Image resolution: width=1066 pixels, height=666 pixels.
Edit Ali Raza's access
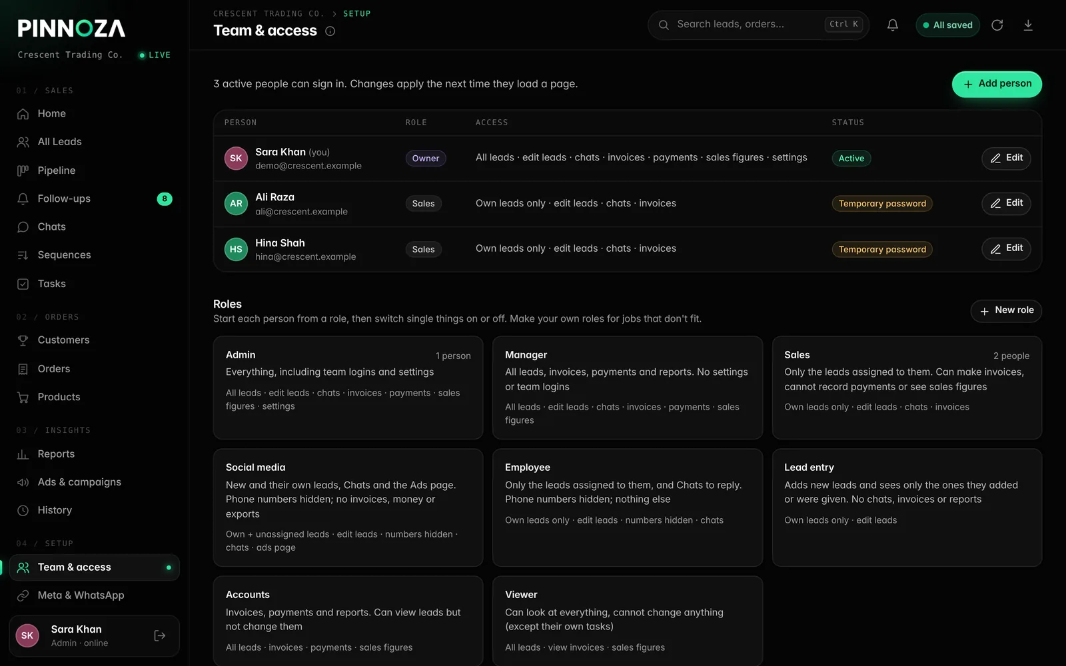pos(1006,203)
